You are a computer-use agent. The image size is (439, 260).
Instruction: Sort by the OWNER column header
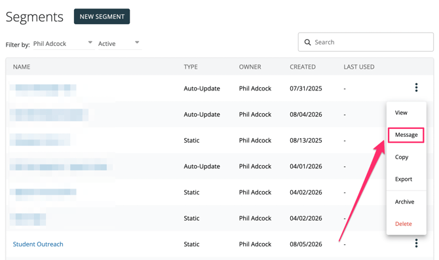point(250,67)
